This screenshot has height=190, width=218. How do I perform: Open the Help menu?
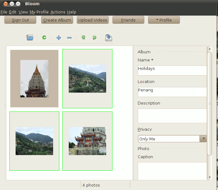tap(71, 12)
